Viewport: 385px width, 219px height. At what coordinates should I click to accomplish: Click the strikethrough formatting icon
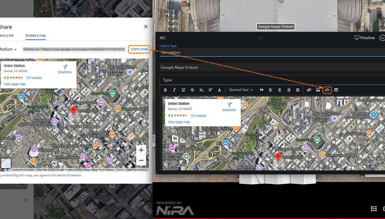[192, 90]
